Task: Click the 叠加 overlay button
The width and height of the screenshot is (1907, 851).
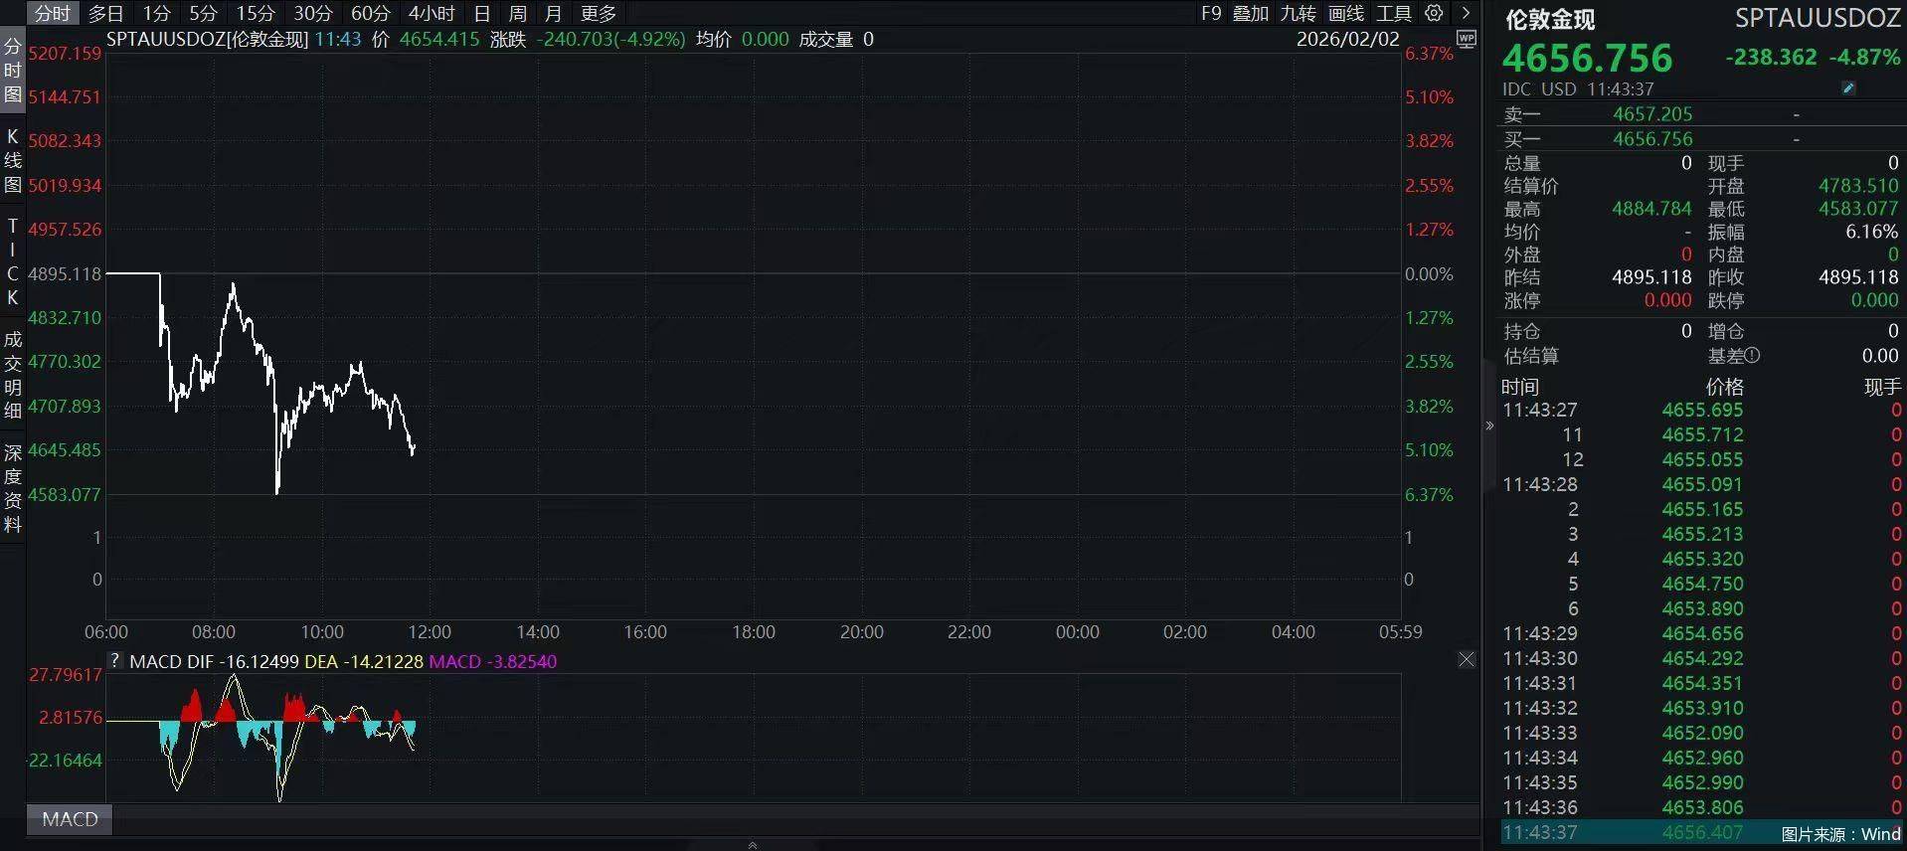Action: coord(1251,13)
